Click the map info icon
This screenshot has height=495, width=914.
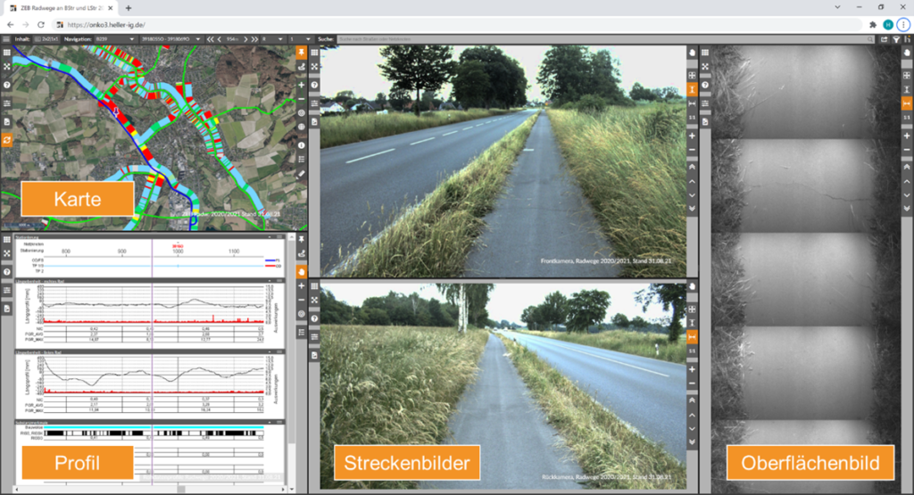coord(302,144)
